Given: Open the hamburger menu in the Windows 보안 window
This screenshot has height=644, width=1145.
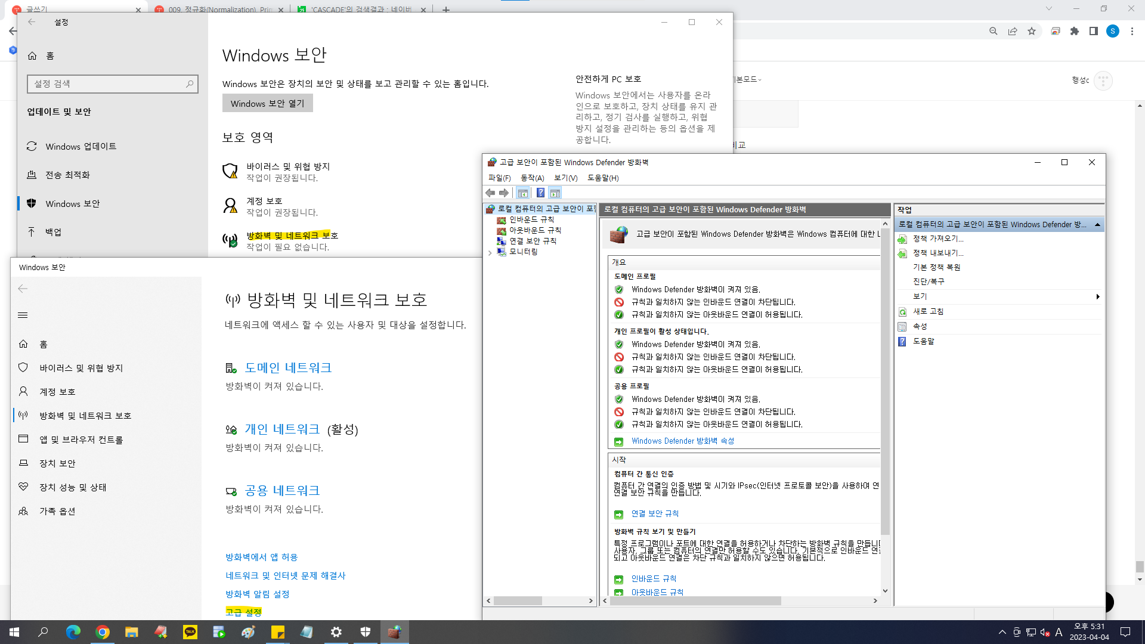Looking at the screenshot, I should click(x=23, y=315).
